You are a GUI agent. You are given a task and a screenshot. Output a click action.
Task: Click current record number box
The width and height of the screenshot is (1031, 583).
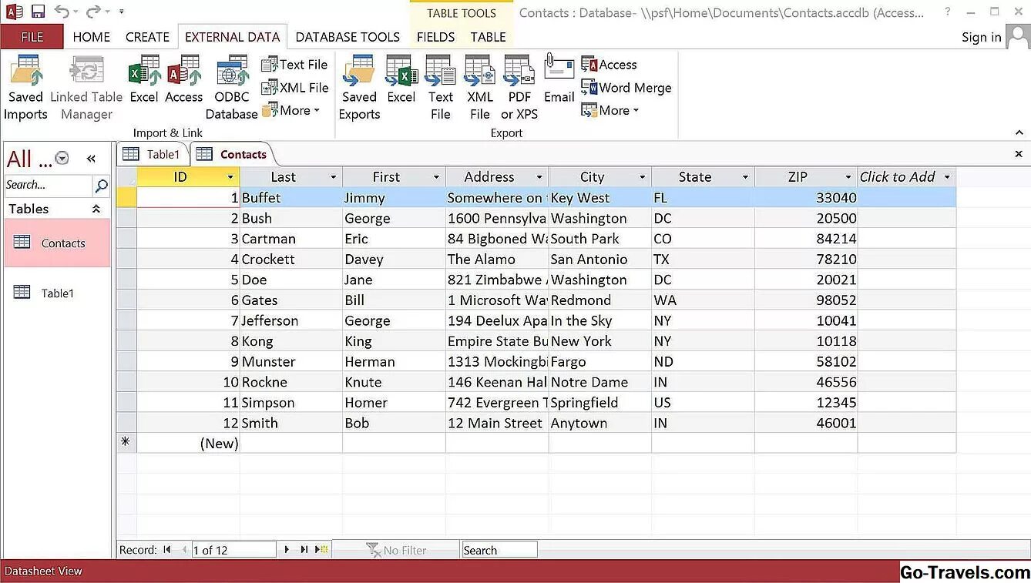(x=233, y=550)
